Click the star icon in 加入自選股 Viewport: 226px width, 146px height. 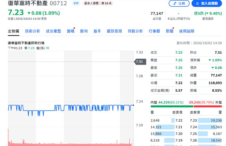(197, 3)
